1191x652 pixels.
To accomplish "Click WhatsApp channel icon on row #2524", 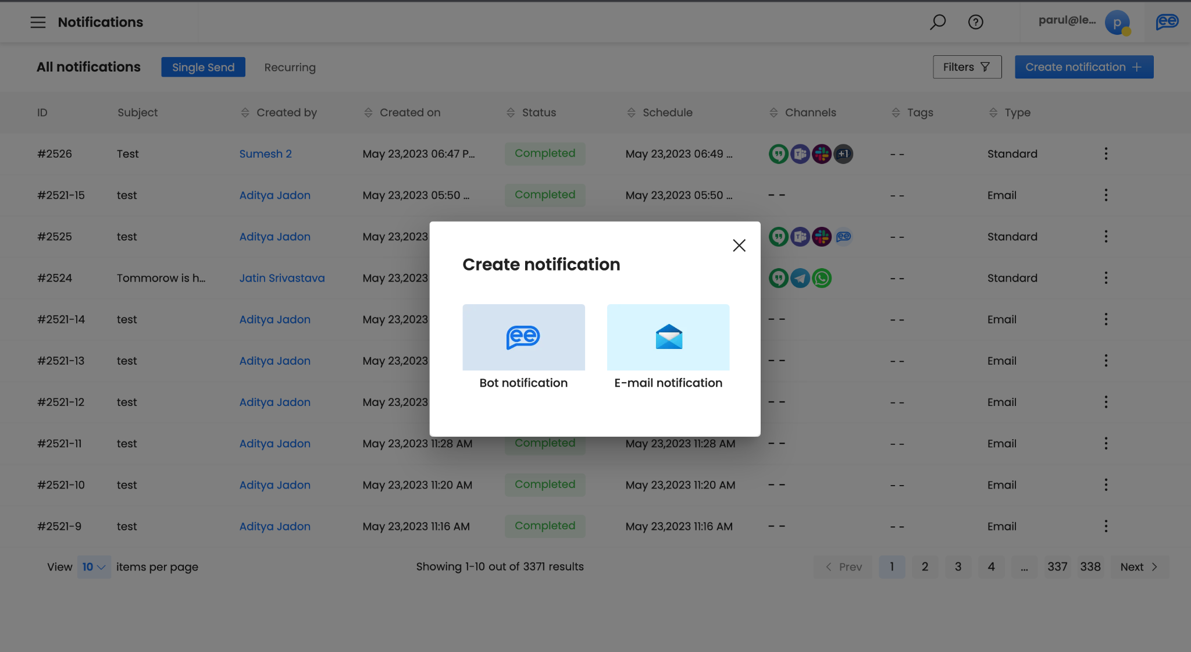I will point(822,278).
